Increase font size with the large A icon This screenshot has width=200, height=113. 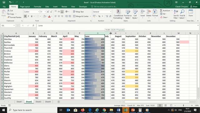48,12
